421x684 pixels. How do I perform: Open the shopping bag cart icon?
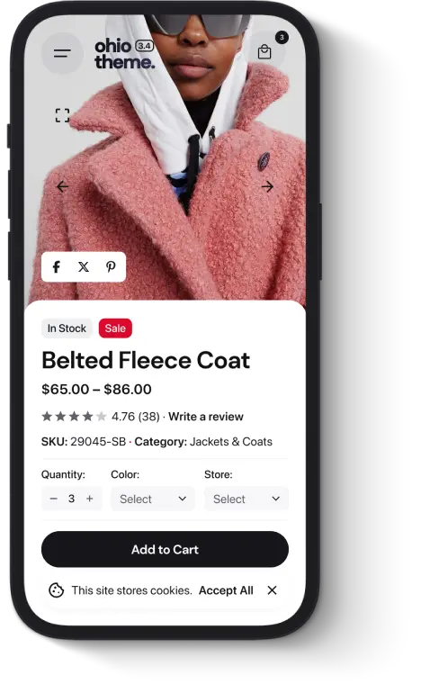[x=264, y=52]
